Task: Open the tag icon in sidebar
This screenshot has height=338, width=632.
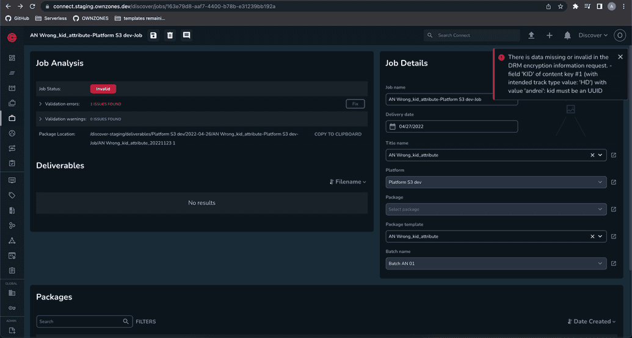Action: pos(12,195)
